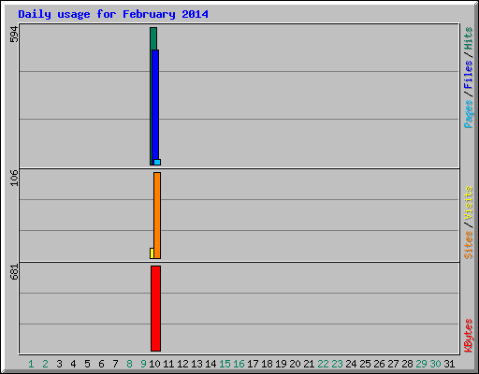This screenshot has height=374, width=479.
Task: Click day 15 on the x-axis
Action: (x=225, y=364)
